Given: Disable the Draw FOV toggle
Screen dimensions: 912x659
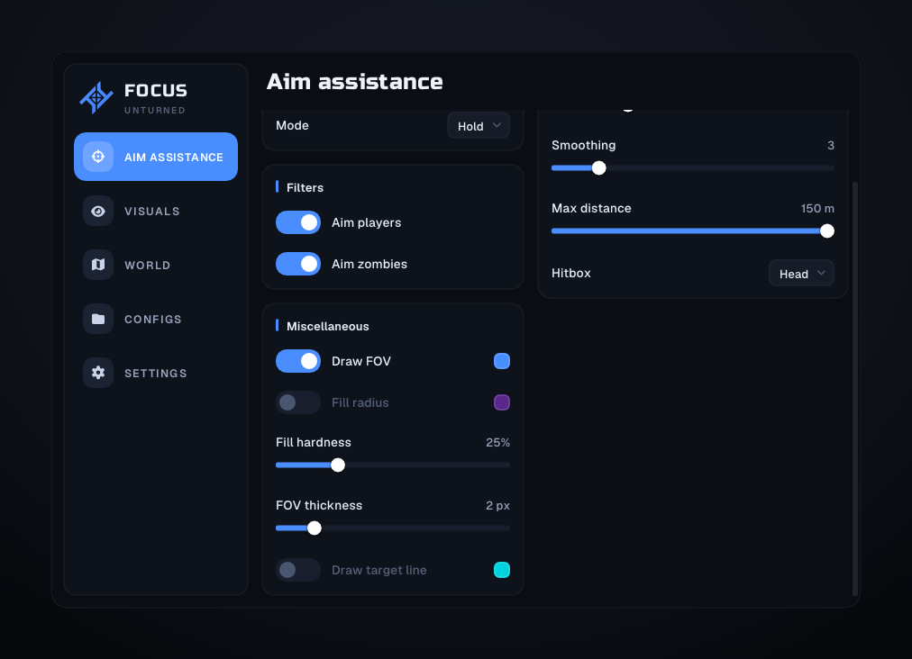Looking at the screenshot, I should point(298,362).
